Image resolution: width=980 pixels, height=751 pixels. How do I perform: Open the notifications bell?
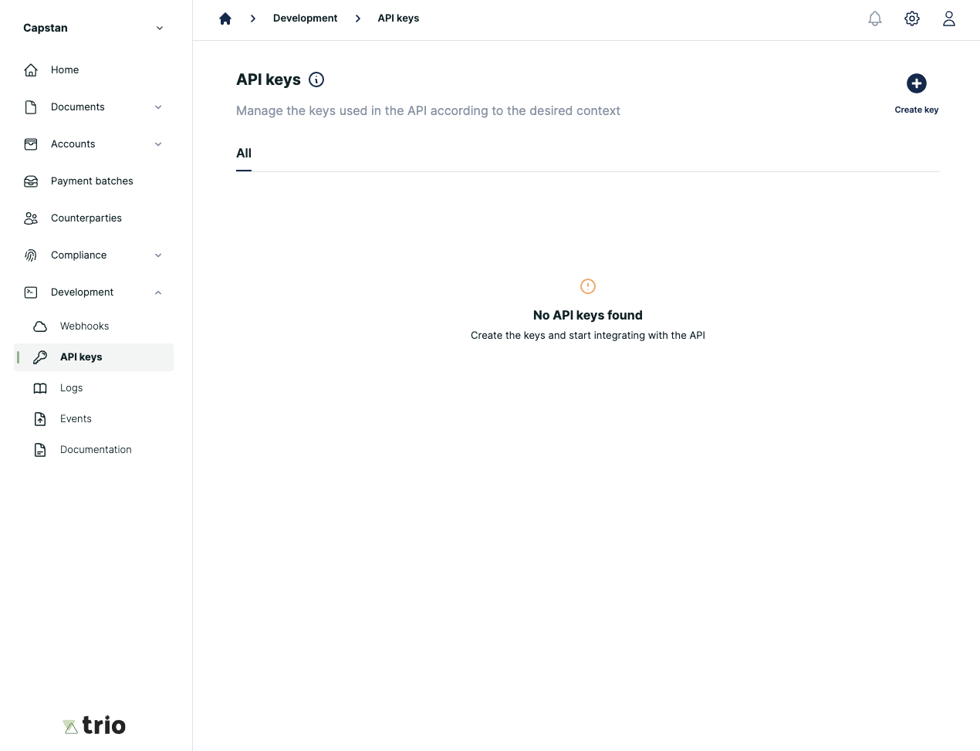click(x=875, y=19)
